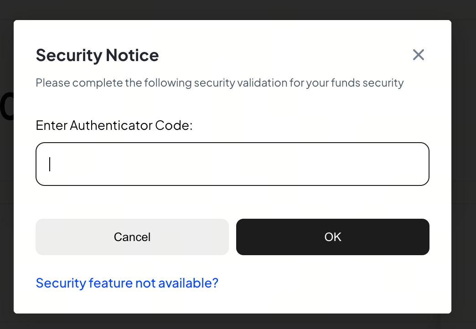Follow the blue link below the buttons

pyautogui.click(x=127, y=283)
